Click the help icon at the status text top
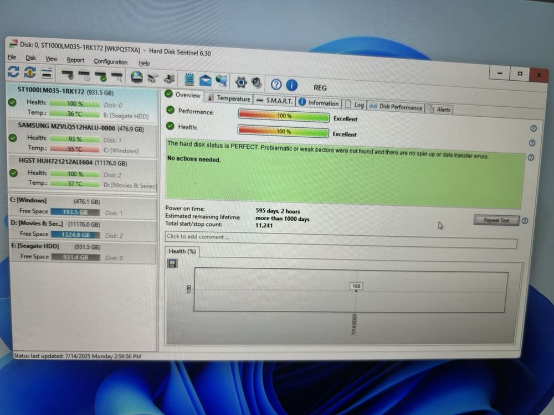 532,143
